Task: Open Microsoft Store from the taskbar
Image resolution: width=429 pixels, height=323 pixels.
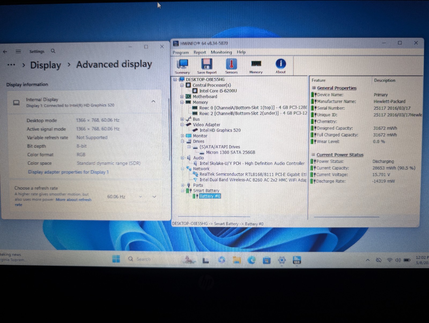Action: coord(267,260)
